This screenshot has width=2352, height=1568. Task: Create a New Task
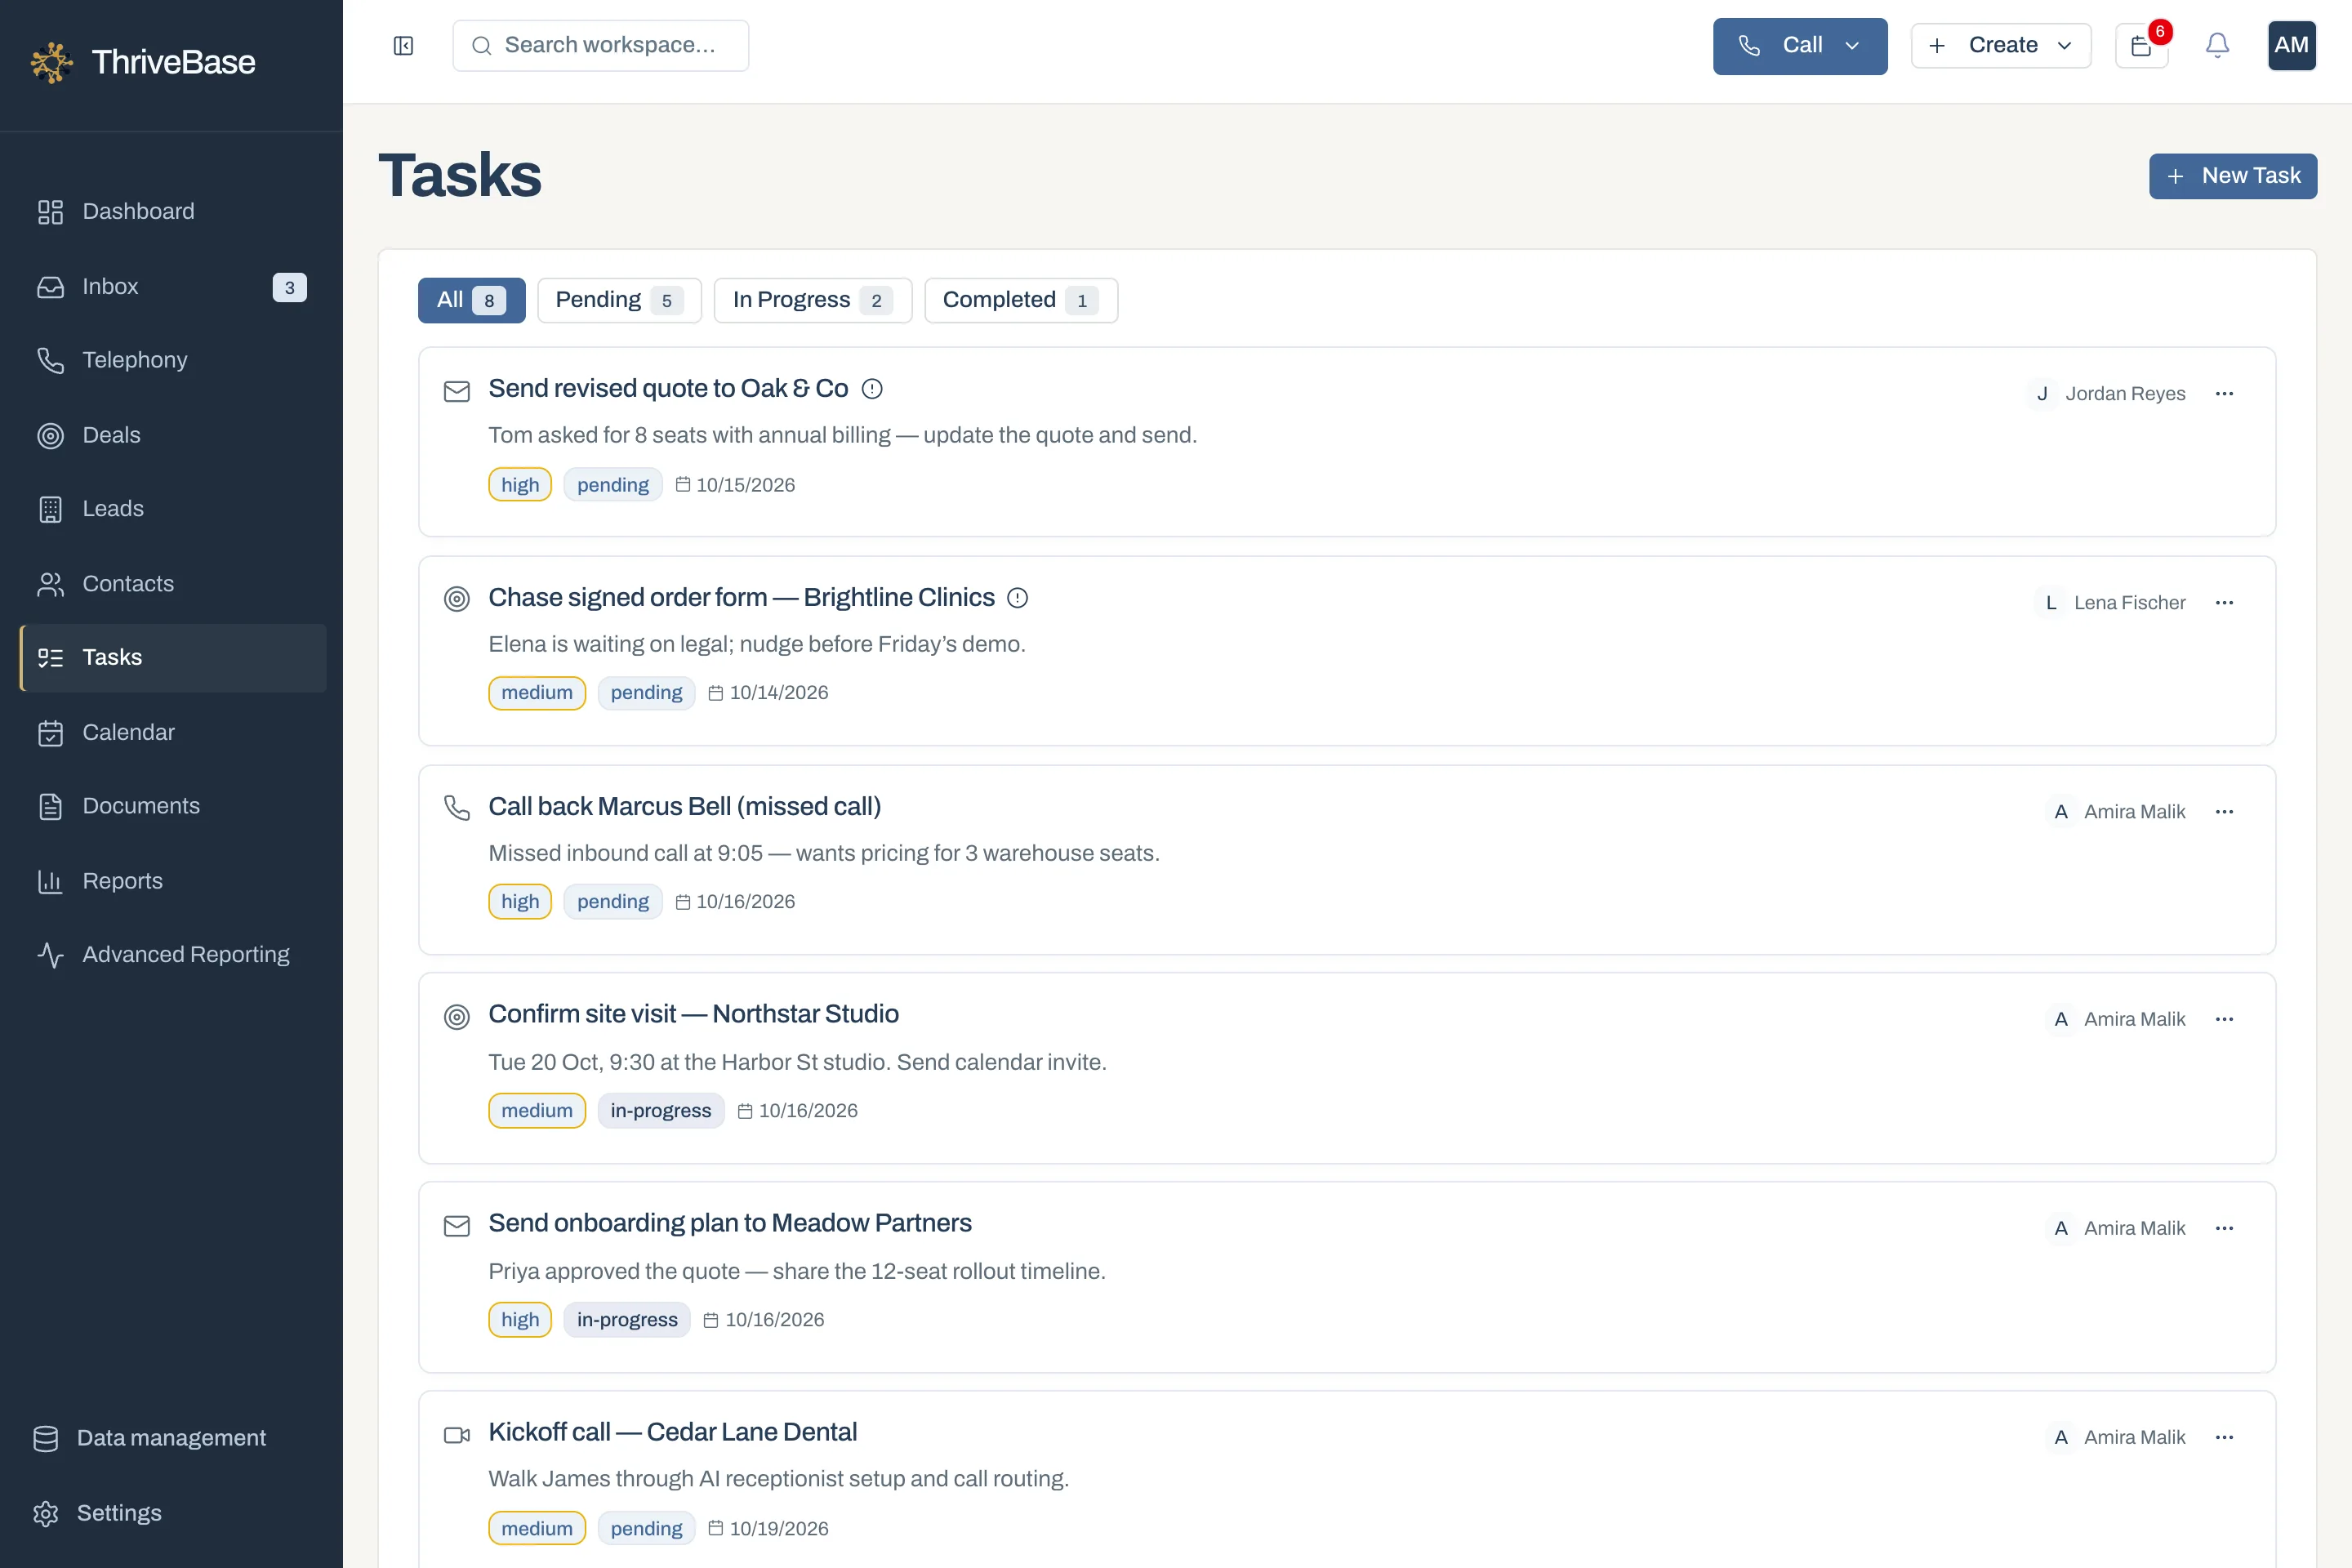point(2232,176)
